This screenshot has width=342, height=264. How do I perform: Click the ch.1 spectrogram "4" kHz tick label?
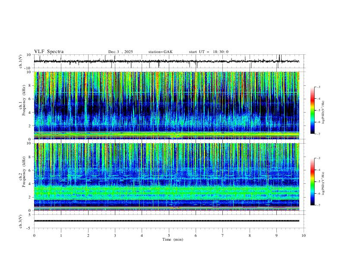click(x=30, y=113)
